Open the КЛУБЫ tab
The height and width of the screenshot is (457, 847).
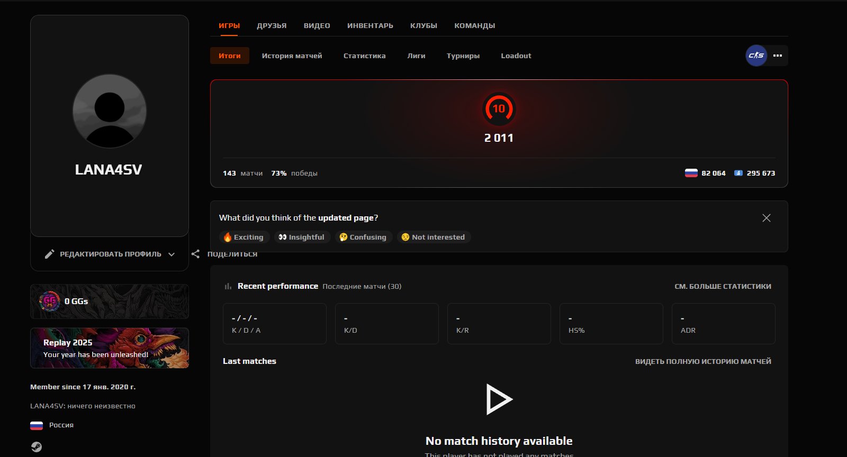pos(424,25)
